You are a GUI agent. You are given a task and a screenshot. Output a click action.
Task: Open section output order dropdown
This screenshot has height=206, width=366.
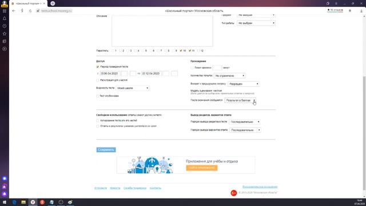(x=245, y=122)
